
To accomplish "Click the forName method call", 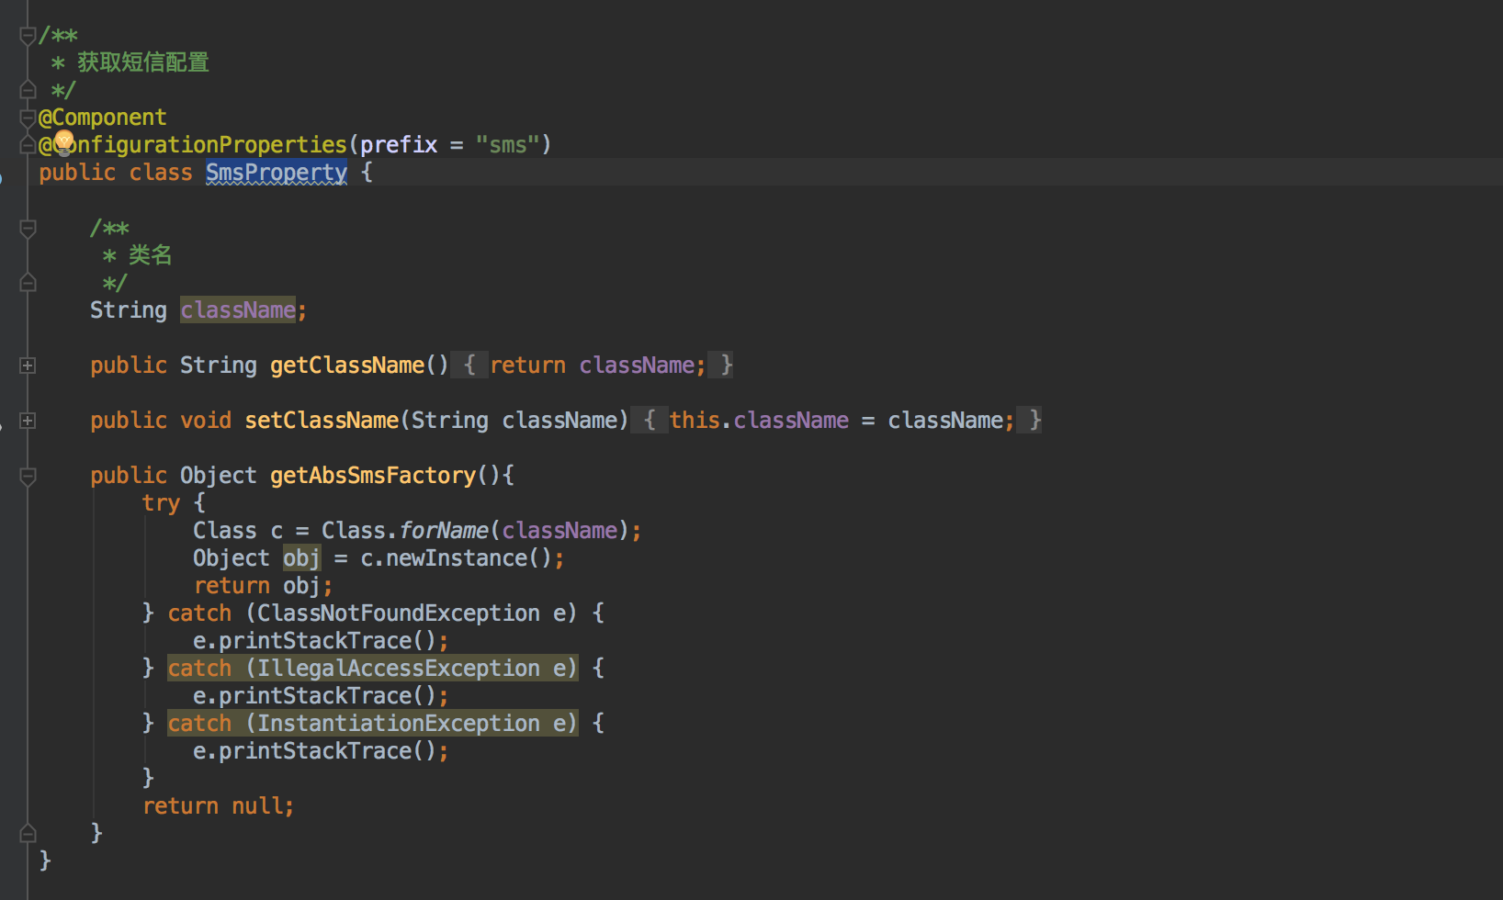I will coord(444,531).
